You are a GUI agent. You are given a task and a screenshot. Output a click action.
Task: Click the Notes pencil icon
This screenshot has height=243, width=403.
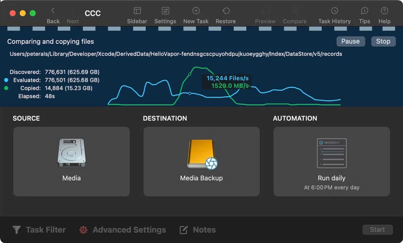pos(184,230)
